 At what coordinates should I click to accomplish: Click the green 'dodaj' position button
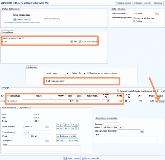160,101
